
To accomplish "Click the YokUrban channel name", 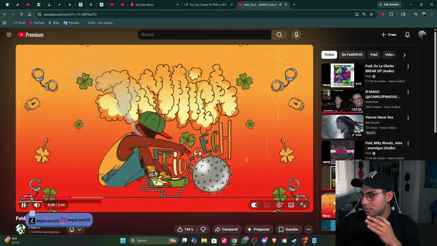I will 372,102.
